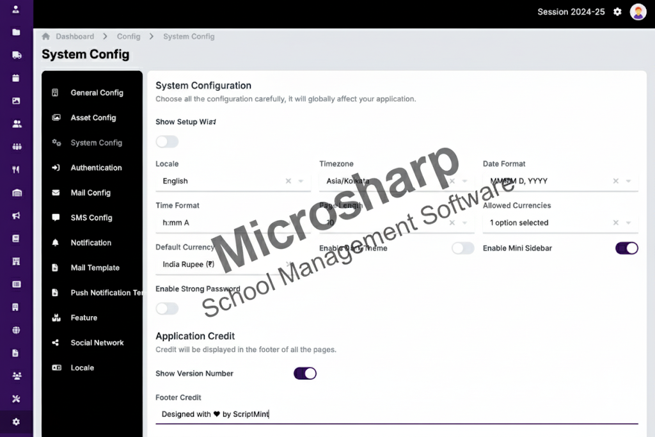Open the calendar icon in mini sidebar

(16, 78)
